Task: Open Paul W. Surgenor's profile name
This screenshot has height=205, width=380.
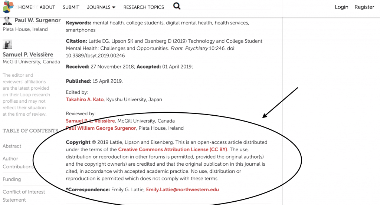Action: (x=37, y=20)
